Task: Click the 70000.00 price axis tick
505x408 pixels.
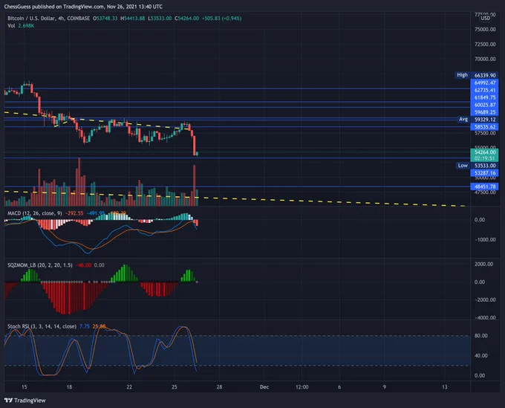Action: click(x=485, y=59)
